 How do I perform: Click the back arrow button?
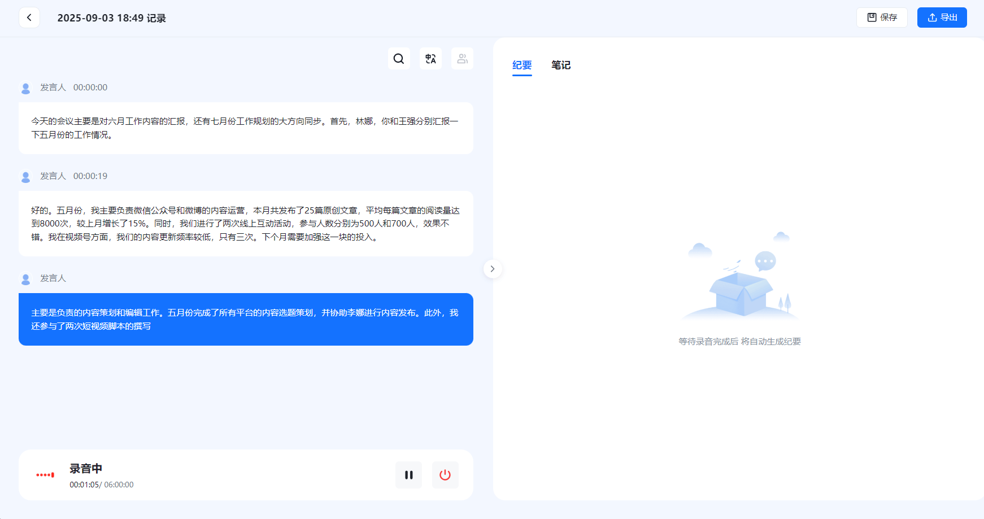29,18
